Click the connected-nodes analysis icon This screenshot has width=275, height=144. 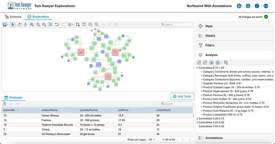[x=211, y=63]
